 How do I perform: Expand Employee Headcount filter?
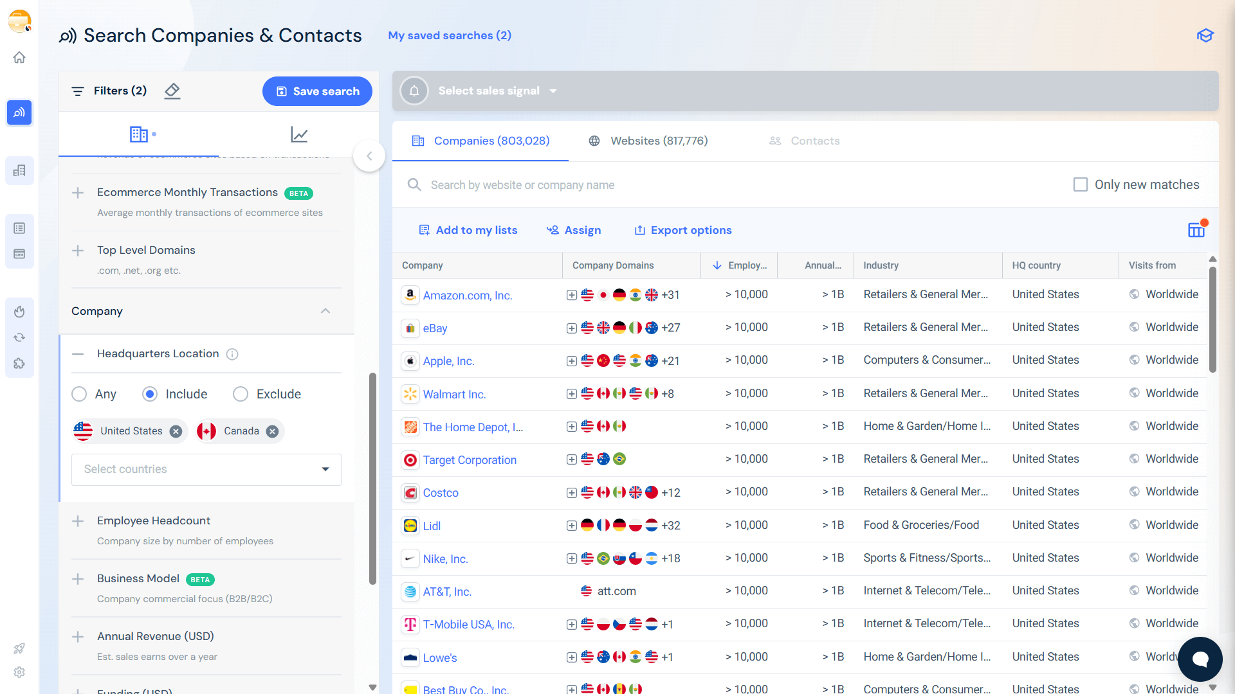pos(78,521)
